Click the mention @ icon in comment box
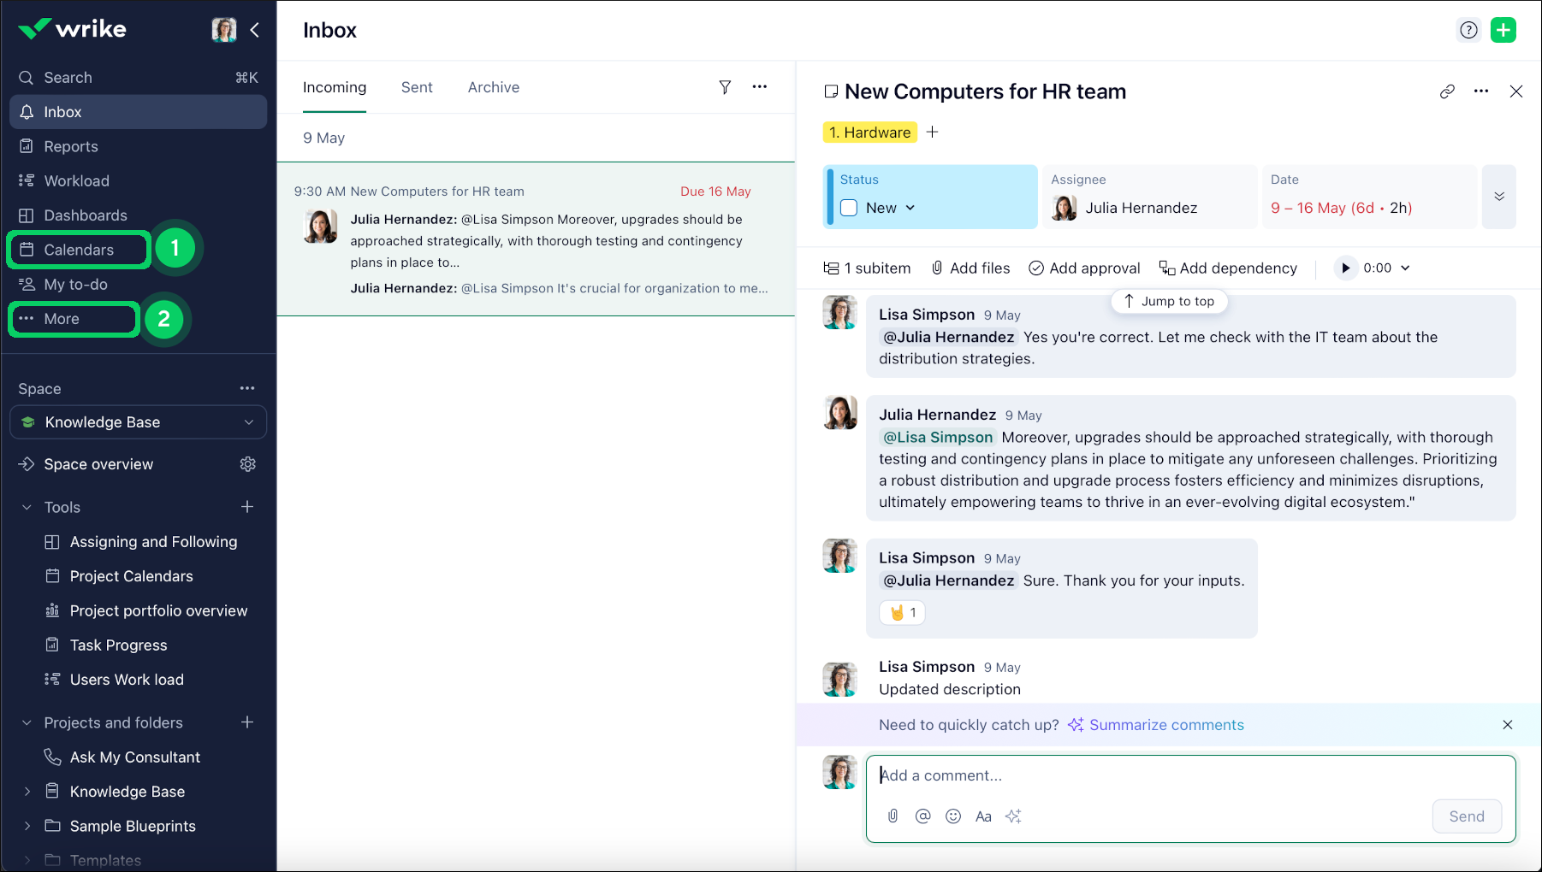 coord(922,816)
